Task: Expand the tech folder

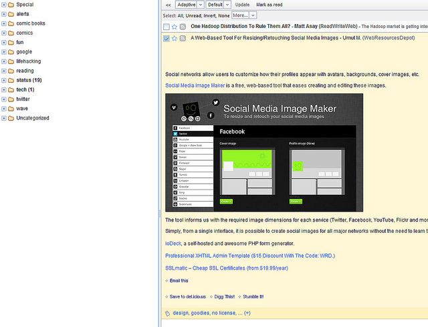Action: 4,90
